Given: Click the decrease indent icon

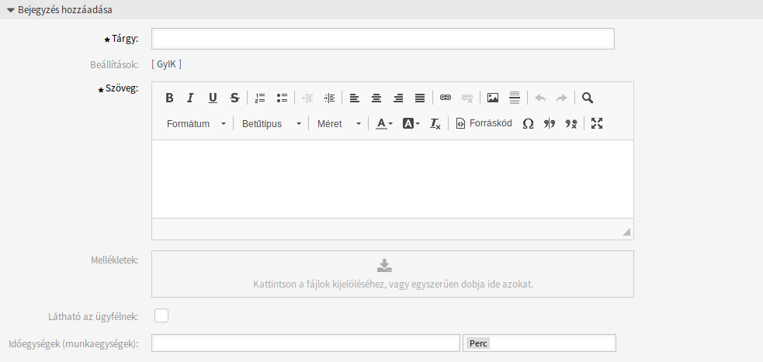Looking at the screenshot, I should [x=307, y=98].
